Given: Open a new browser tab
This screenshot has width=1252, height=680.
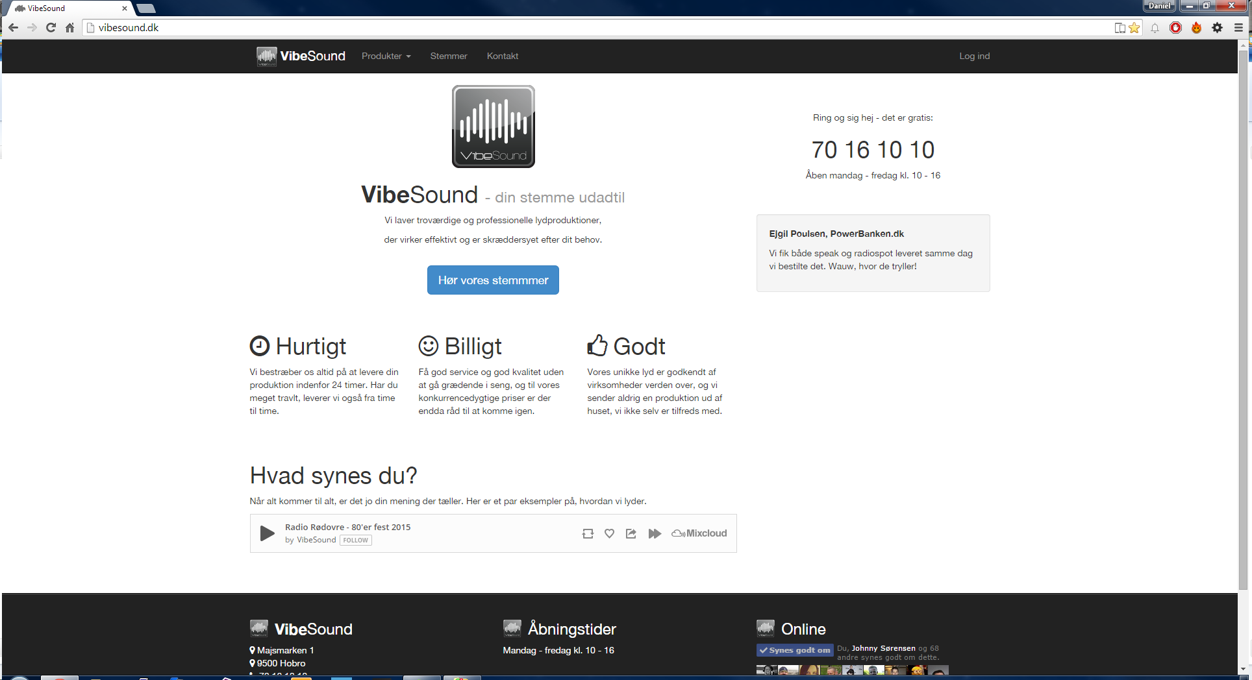Looking at the screenshot, I should tap(146, 8).
